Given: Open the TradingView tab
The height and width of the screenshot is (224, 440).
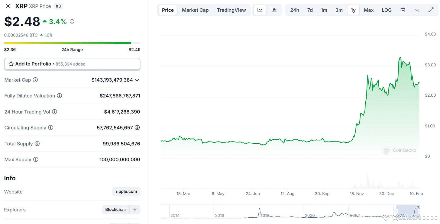Looking at the screenshot, I should tap(231, 10).
